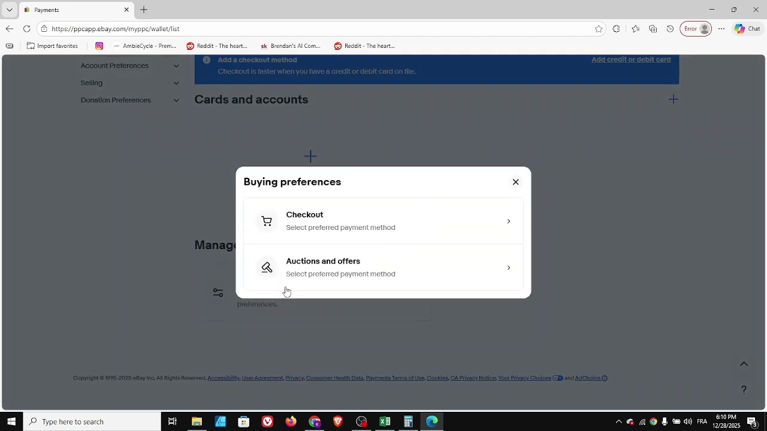Image resolution: width=767 pixels, height=431 pixels.
Task: Open Calculator from the taskbar
Action: pyautogui.click(x=408, y=421)
